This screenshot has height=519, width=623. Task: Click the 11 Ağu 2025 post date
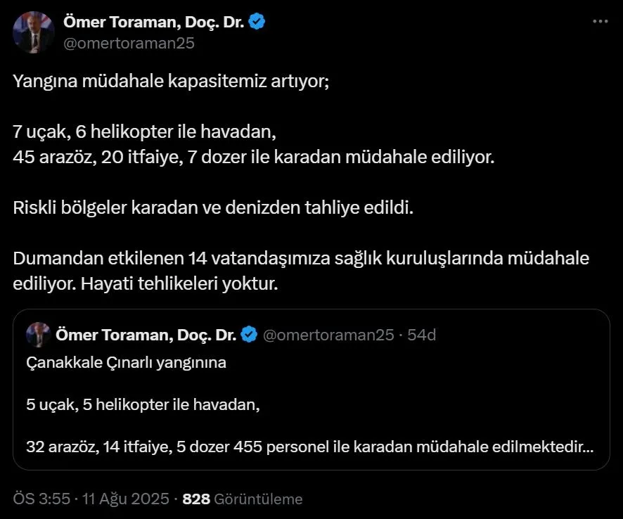[125, 499]
